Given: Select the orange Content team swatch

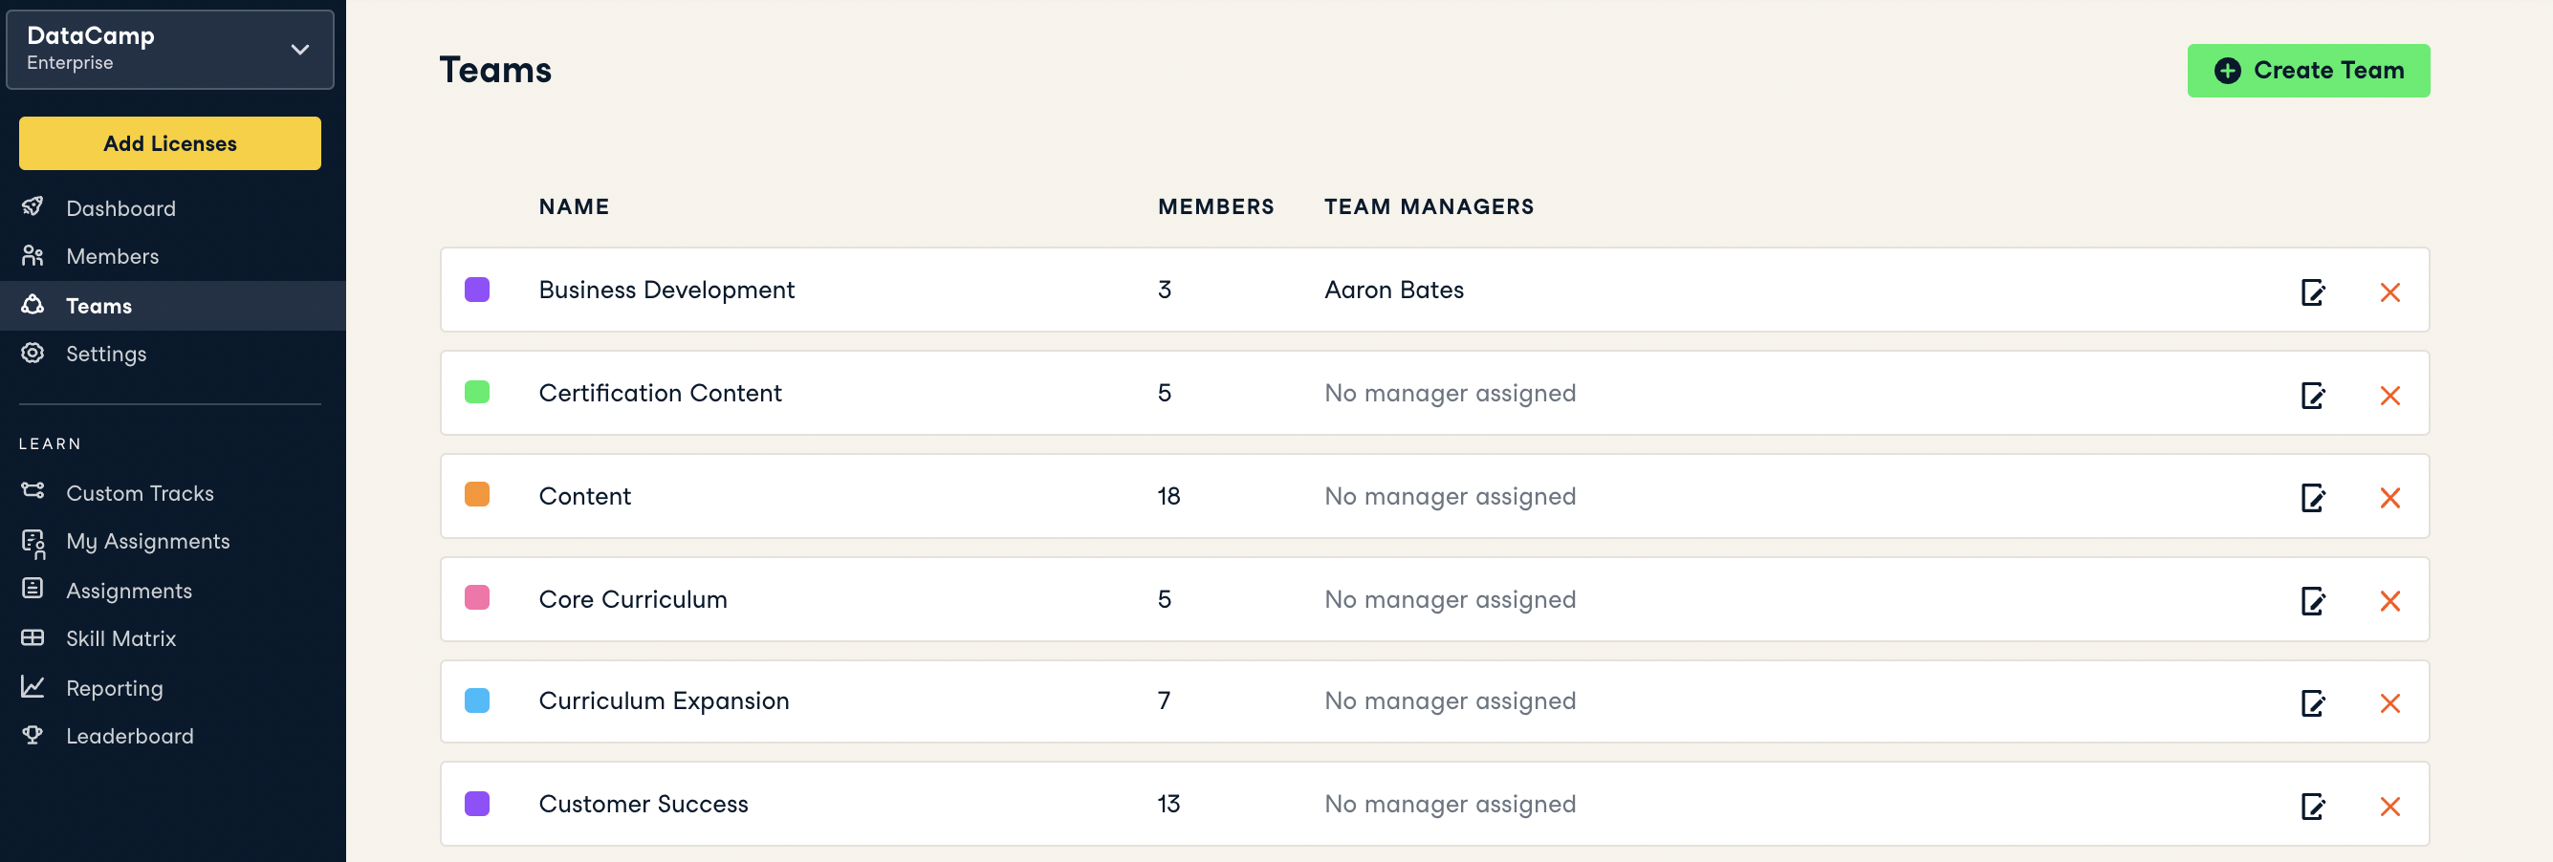Looking at the screenshot, I should (x=477, y=494).
